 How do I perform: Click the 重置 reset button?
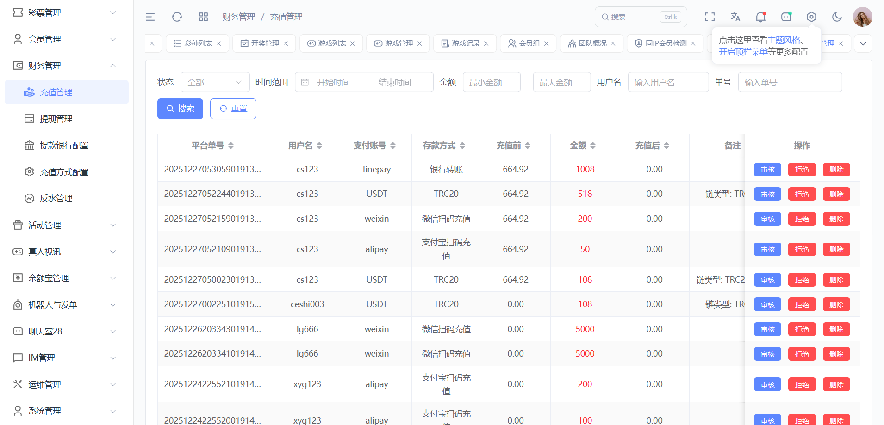(x=233, y=109)
